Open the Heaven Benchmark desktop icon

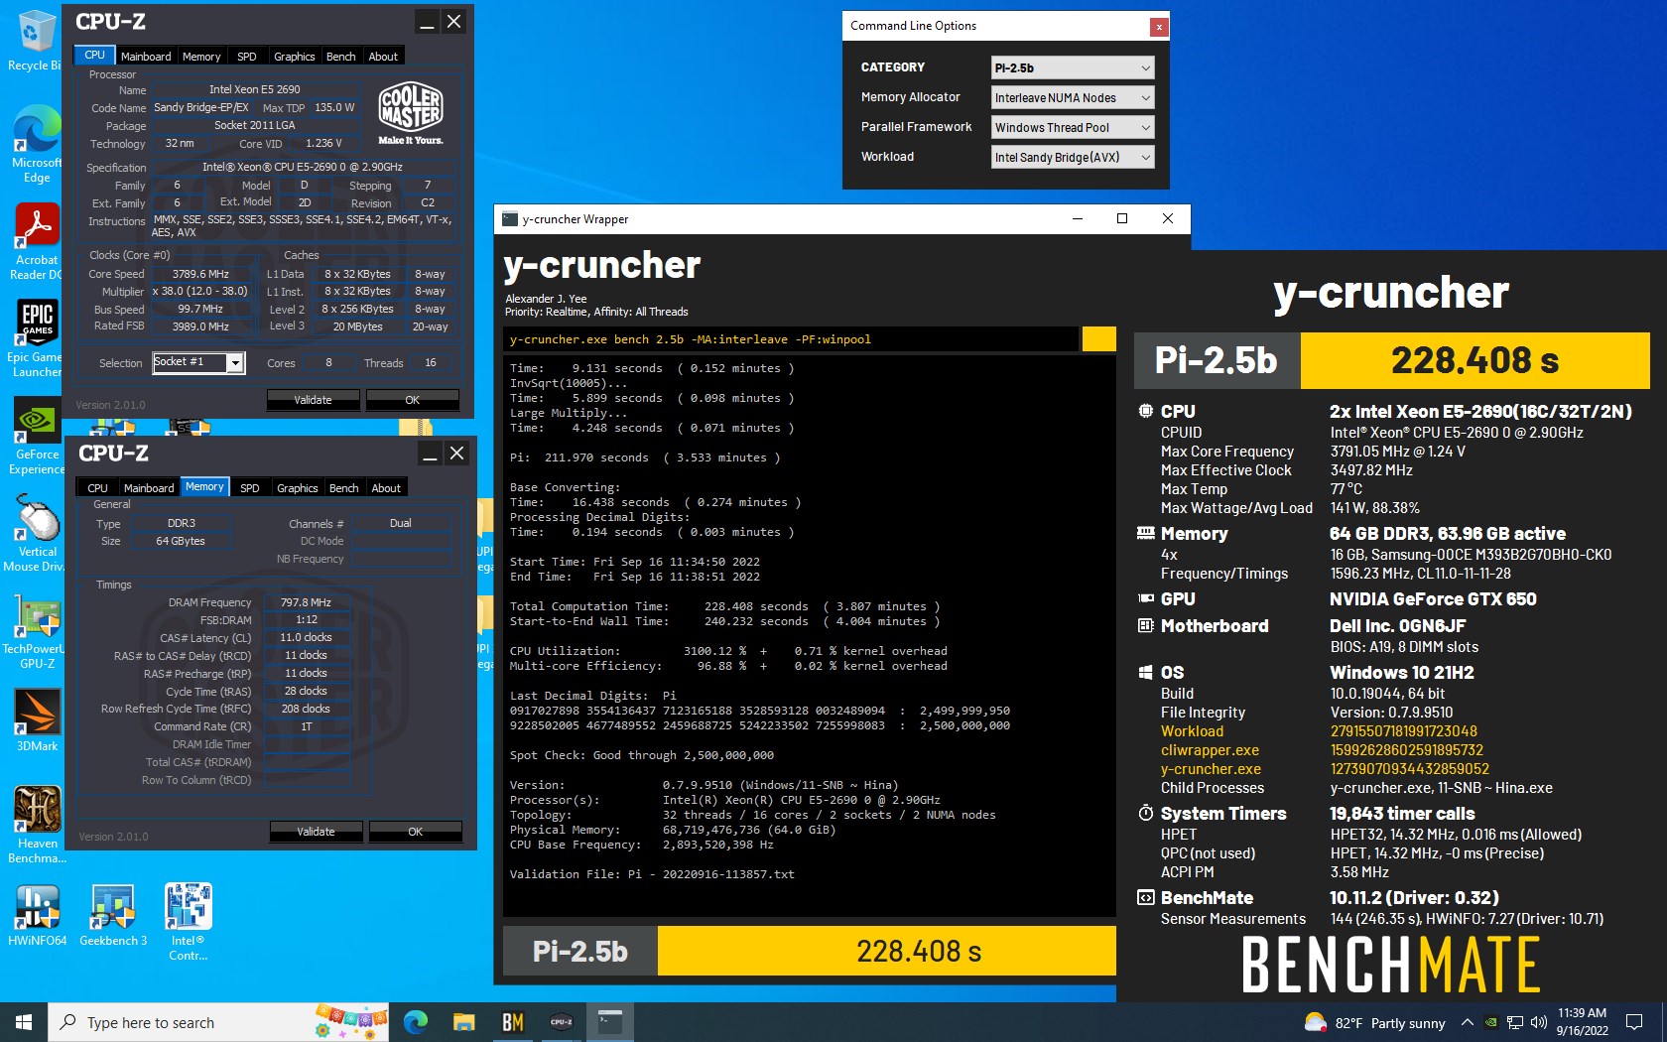(x=37, y=825)
